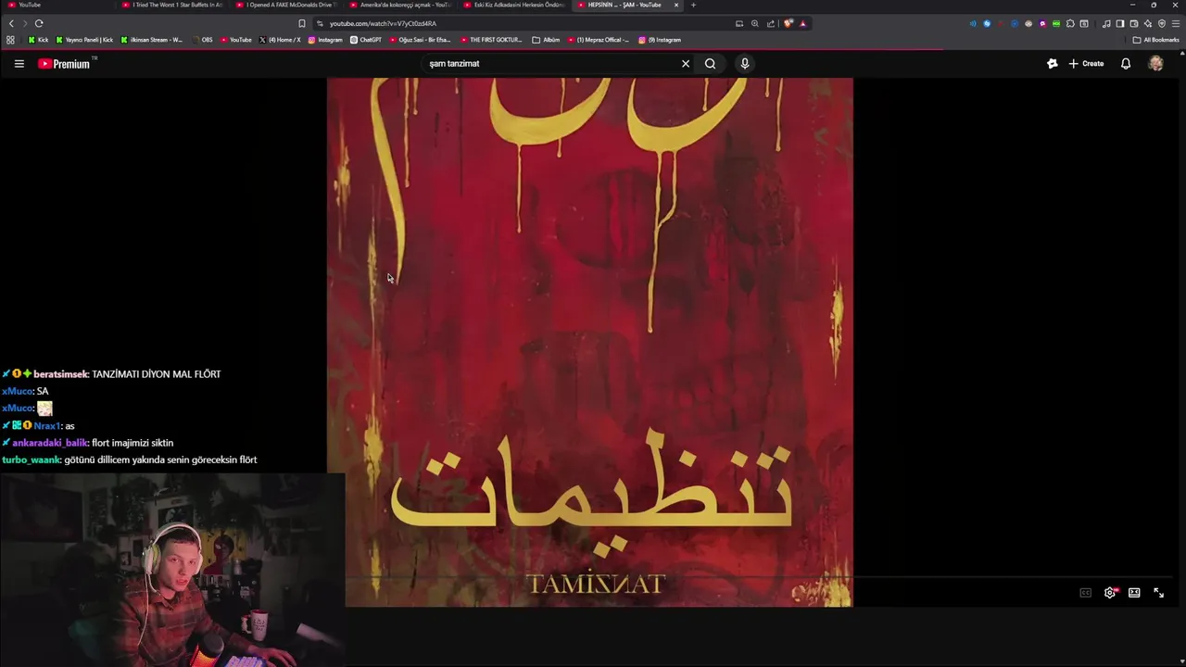1186x667 pixels.
Task: Click chat username 'Nrax1'
Action: 47,425
